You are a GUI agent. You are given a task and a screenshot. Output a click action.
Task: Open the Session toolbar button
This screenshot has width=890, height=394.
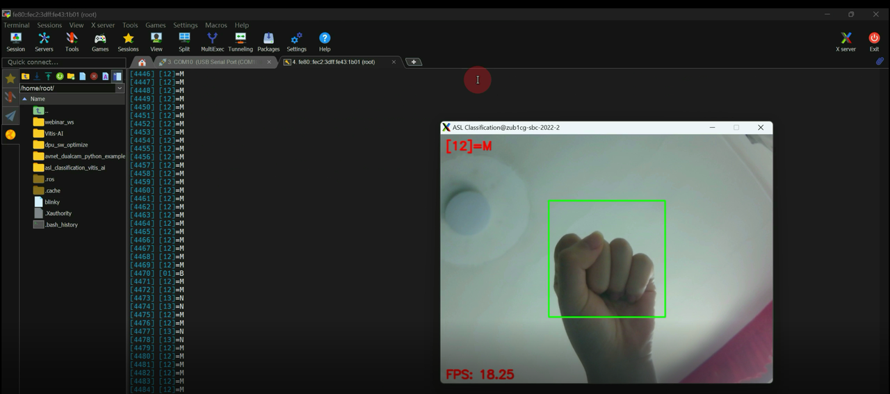pyautogui.click(x=15, y=42)
